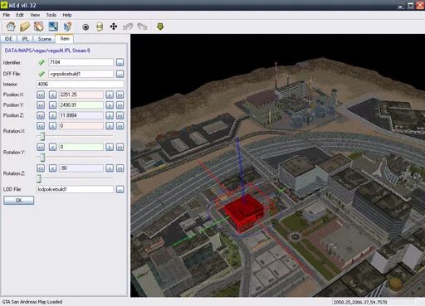The height and width of the screenshot is (306, 425).
Task: Open browse button next to LOD File
Action: pyautogui.click(x=120, y=189)
